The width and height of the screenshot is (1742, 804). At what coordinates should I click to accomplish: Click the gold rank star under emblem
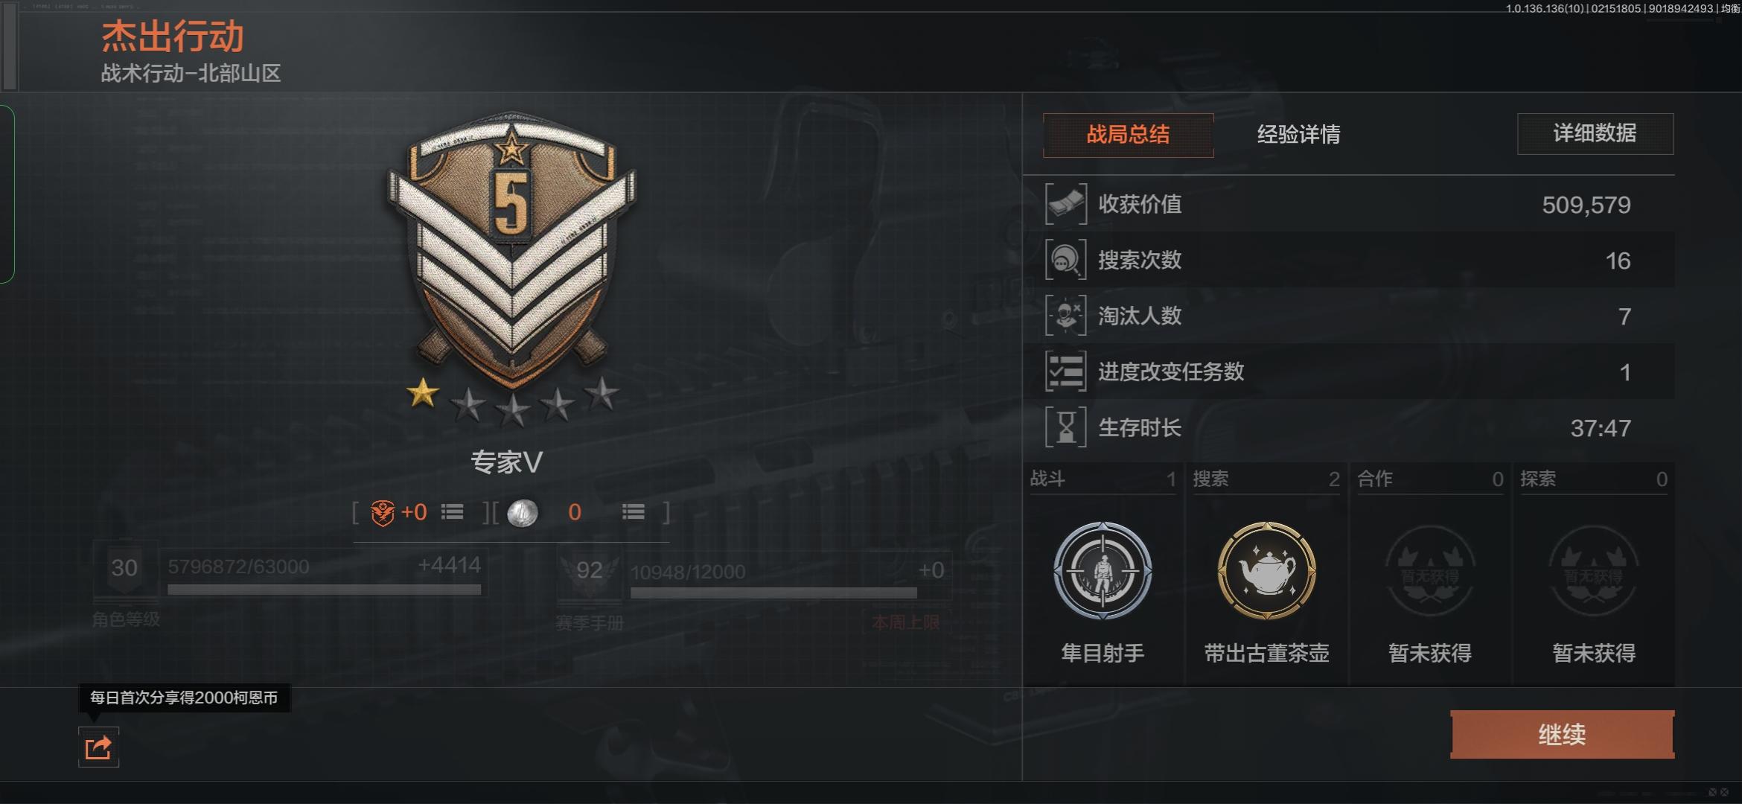[423, 393]
